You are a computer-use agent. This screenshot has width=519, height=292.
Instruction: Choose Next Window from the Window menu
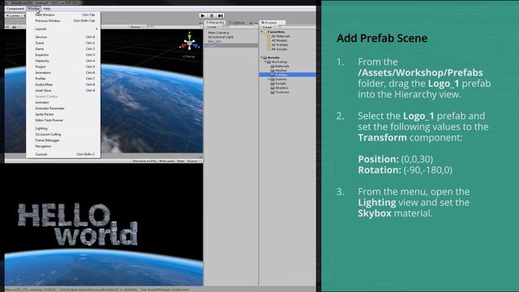[63, 15]
